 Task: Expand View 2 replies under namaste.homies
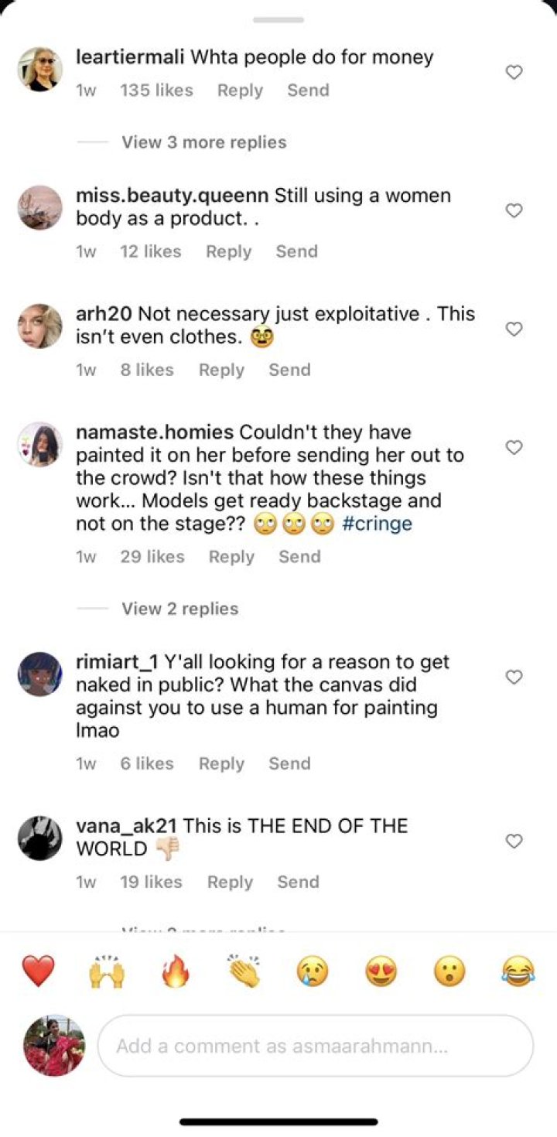[180, 609]
